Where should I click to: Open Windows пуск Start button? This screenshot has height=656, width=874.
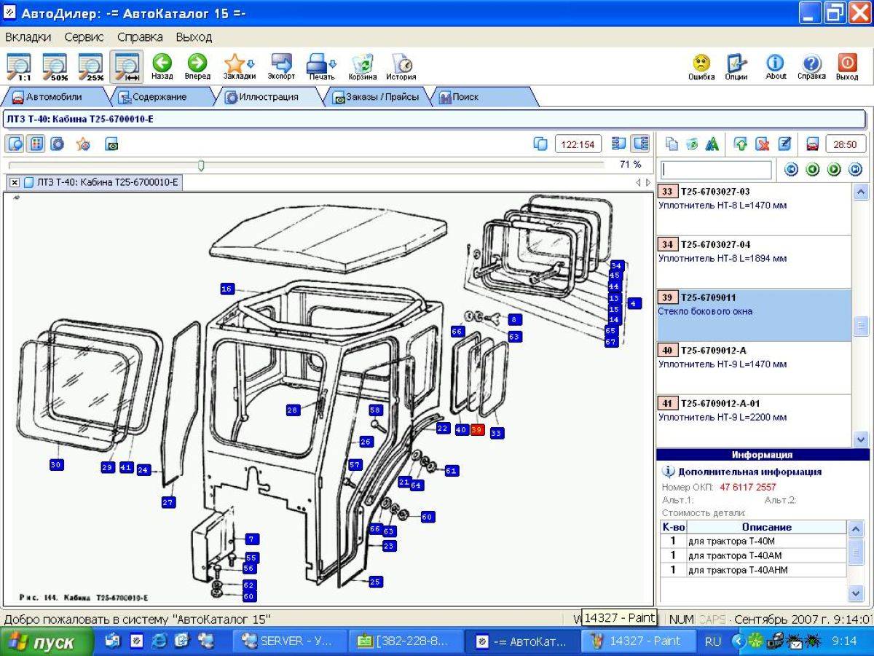47,642
